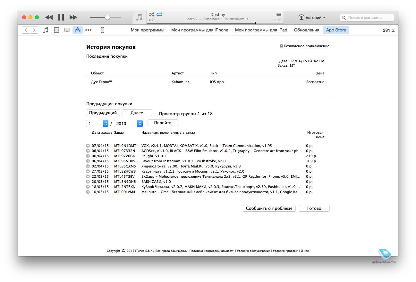Select the App Store tab
The height and width of the screenshot is (282, 416).
(x=336, y=30)
